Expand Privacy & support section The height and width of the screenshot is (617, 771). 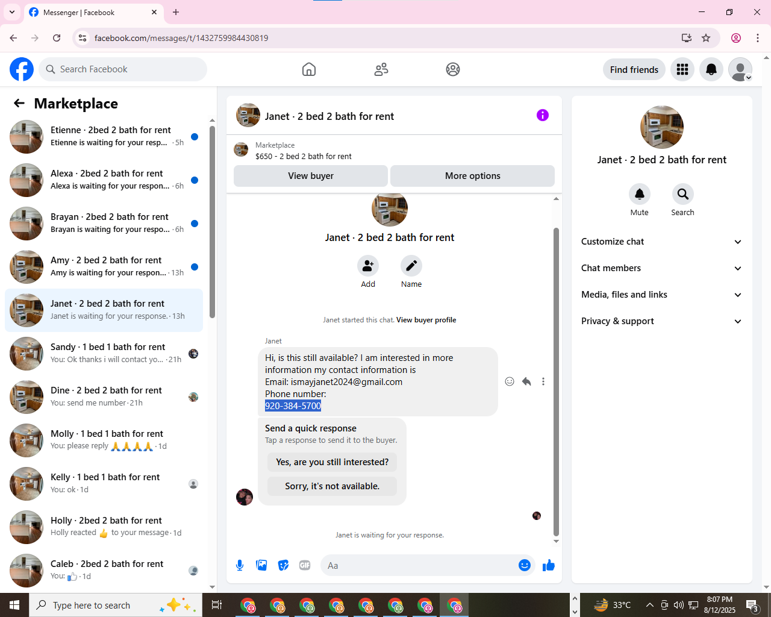pyautogui.click(x=661, y=321)
